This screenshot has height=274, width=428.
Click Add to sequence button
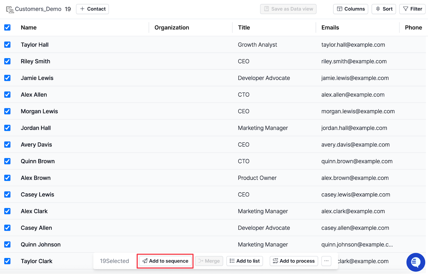(165, 261)
